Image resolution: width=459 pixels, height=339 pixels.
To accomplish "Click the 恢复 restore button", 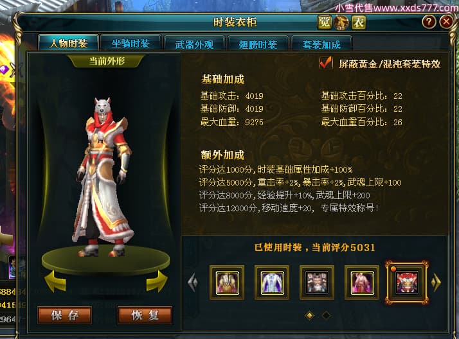I will pos(145,315).
